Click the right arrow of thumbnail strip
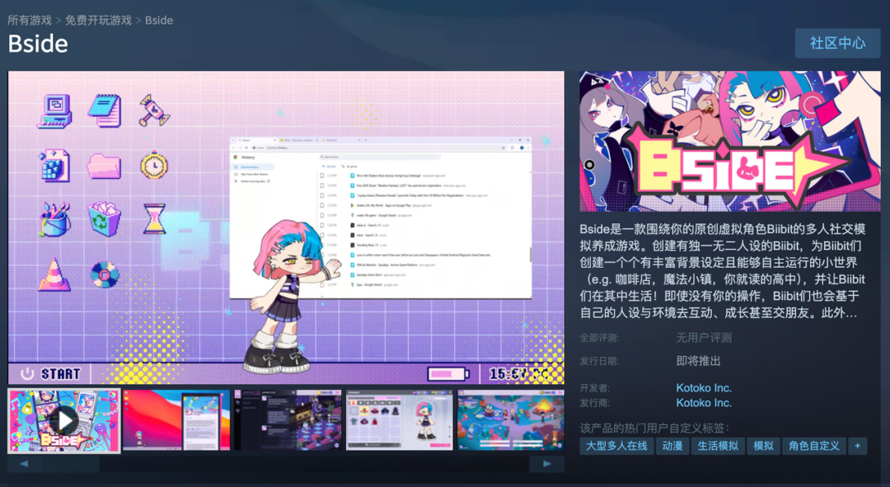 pyautogui.click(x=546, y=464)
